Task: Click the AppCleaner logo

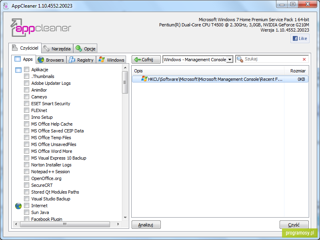Action: click(41, 28)
